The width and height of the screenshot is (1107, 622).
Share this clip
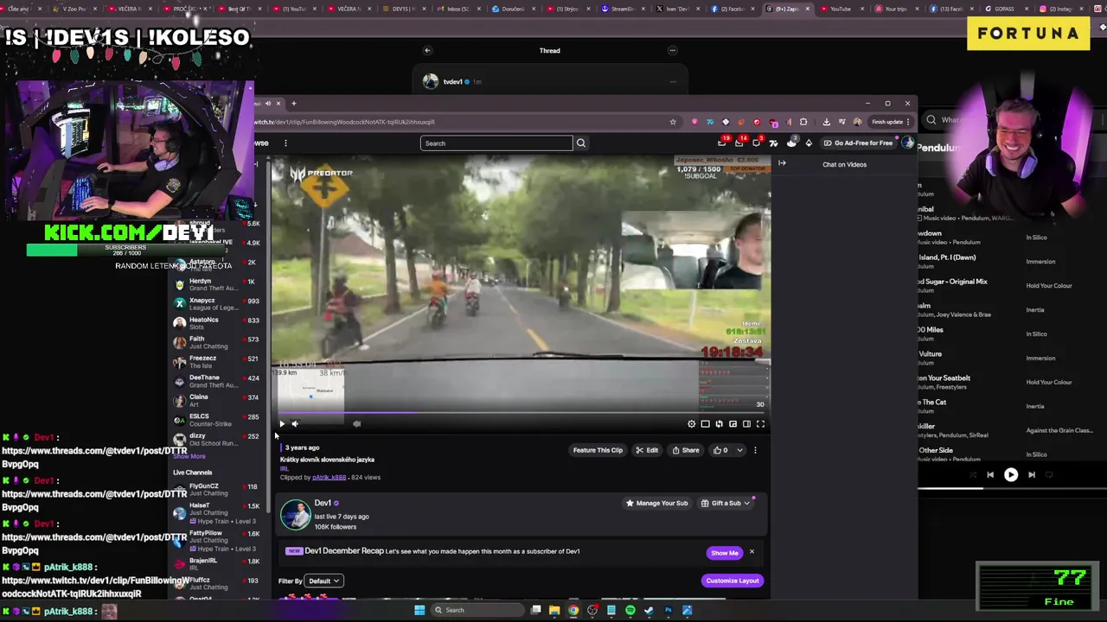[686, 450]
